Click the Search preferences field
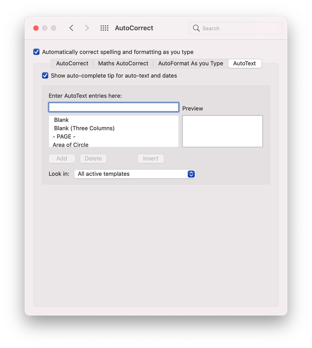 [235, 28]
